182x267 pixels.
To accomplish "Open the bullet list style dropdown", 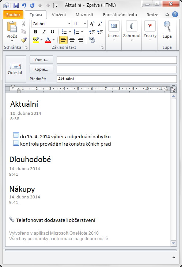I will [x=70, y=32].
